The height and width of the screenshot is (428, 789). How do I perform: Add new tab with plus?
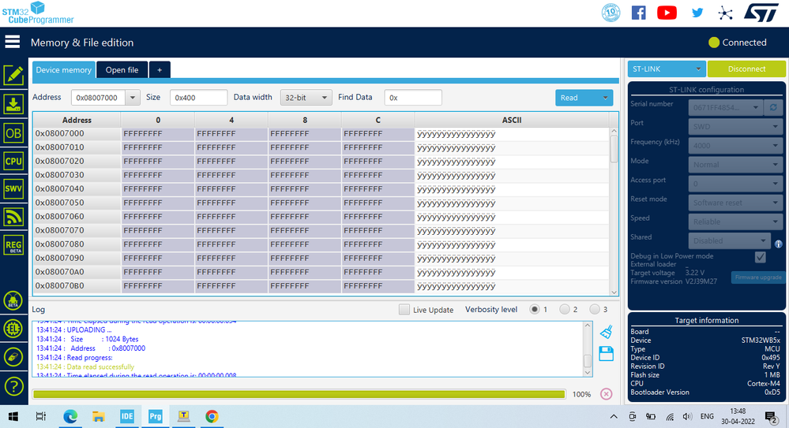[160, 70]
